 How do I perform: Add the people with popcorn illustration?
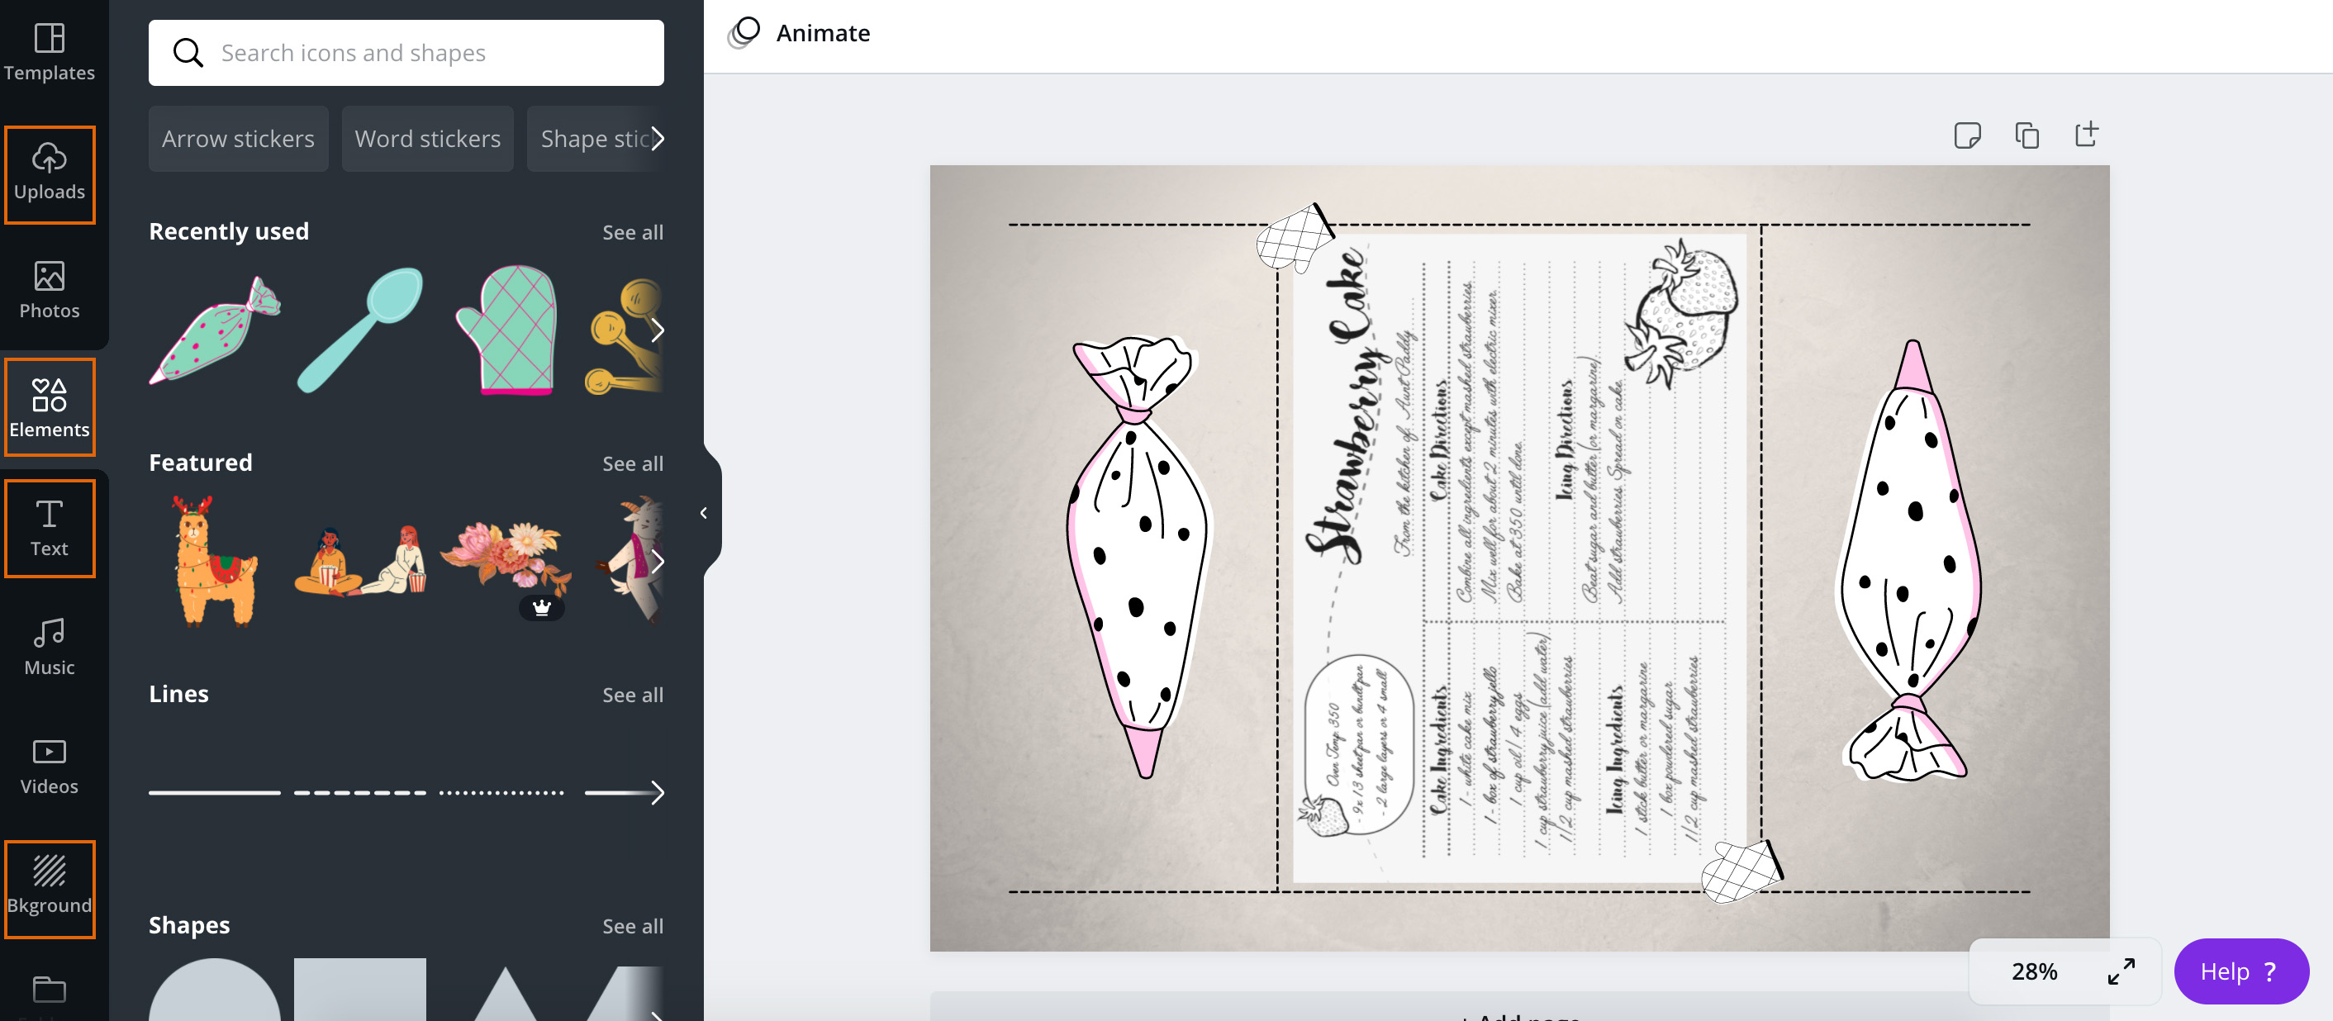360,560
